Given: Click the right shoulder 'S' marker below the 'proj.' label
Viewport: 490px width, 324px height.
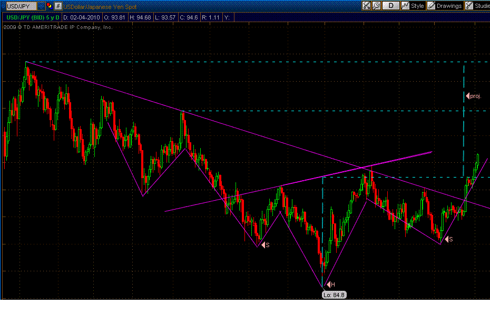Looking at the screenshot, I should point(449,239).
